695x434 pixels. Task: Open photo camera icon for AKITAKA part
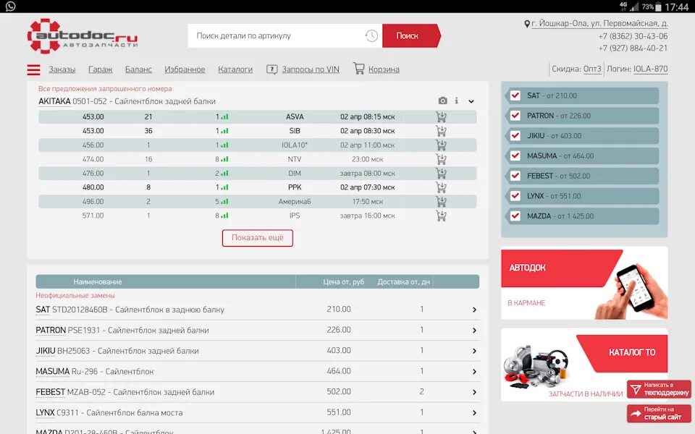click(443, 101)
